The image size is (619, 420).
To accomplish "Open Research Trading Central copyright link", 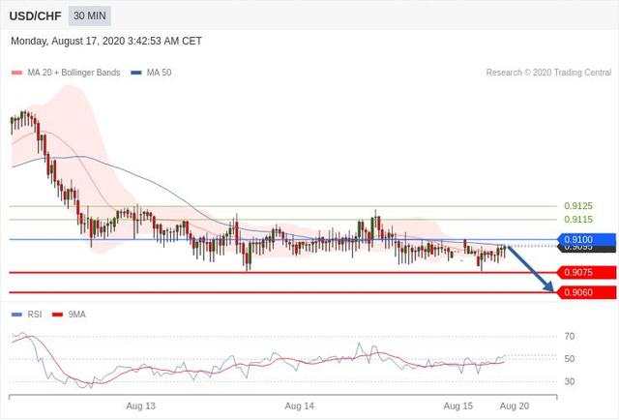I will pos(548,73).
